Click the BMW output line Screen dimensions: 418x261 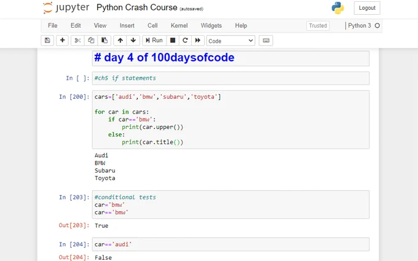click(100, 163)
